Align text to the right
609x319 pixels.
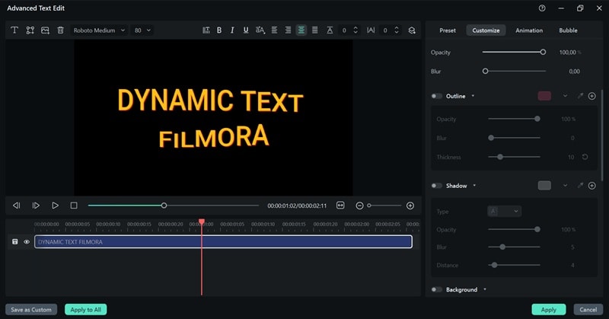tap(288, 30)
